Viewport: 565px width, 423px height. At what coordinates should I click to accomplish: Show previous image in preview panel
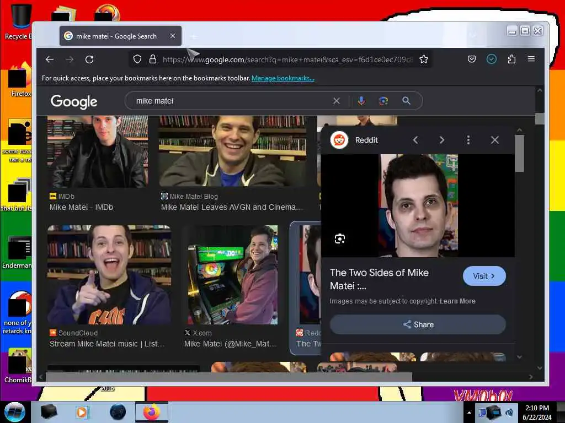[415, 140]
